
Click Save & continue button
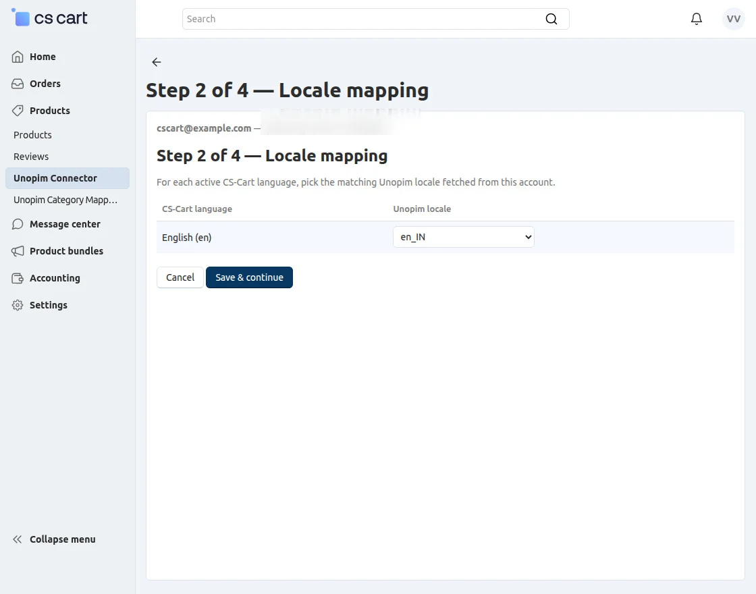pyautogui.click(x=249, y=277)
